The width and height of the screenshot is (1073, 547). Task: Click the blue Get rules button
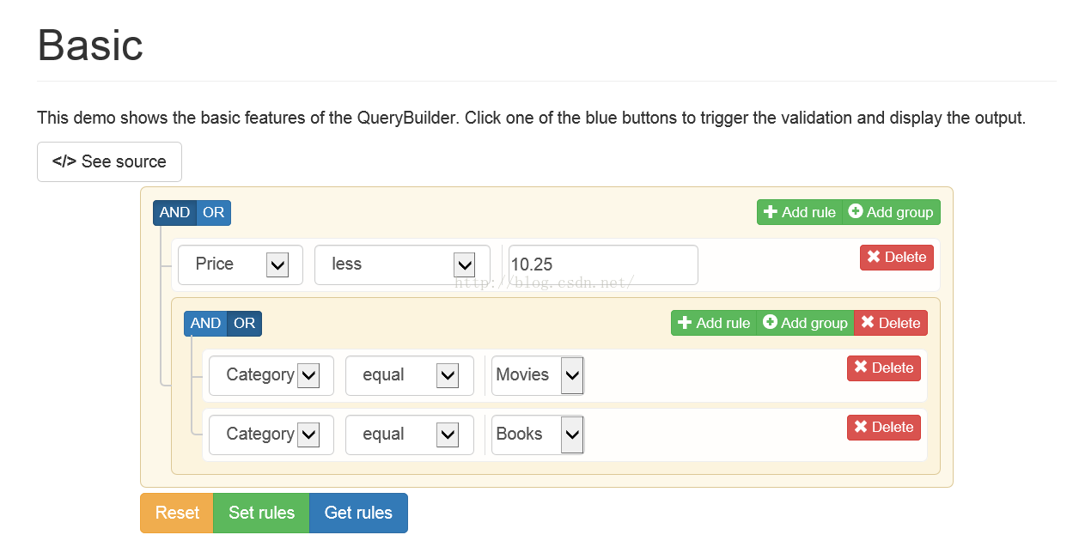click(358, 513)
